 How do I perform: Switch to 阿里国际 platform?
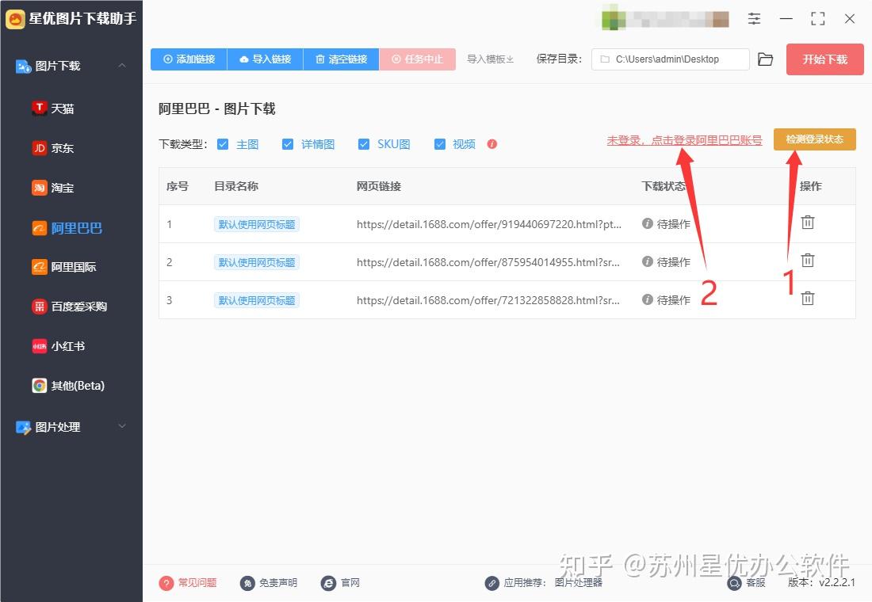coord(71,267)
